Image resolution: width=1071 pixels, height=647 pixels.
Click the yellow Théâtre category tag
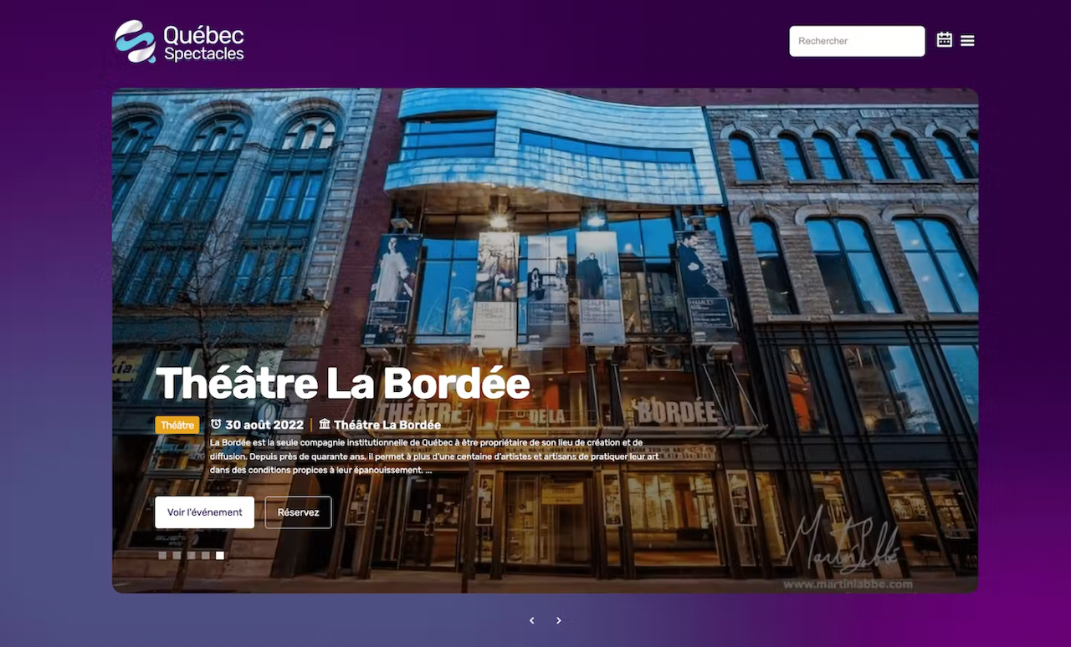point(177,425)
